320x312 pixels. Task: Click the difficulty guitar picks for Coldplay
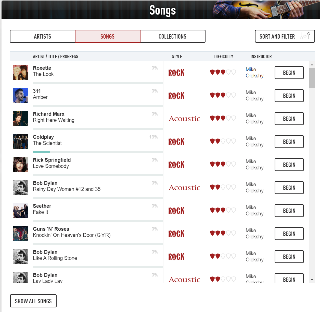click(223, 141)
